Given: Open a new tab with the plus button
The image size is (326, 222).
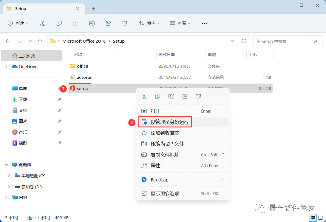Looking at the screenshot, I should (94, 9).
